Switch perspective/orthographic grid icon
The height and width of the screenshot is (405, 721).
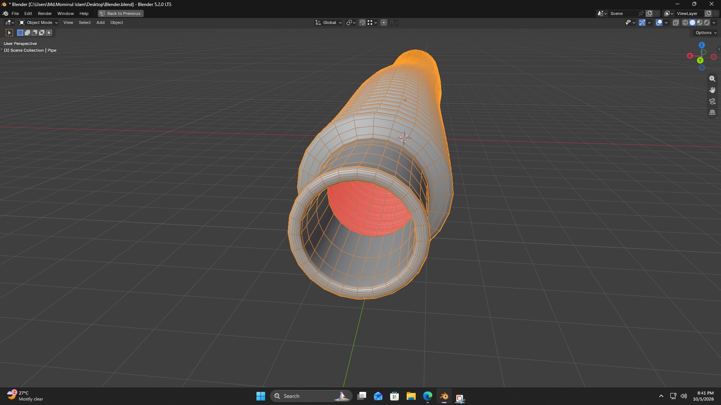coord(712,112)
